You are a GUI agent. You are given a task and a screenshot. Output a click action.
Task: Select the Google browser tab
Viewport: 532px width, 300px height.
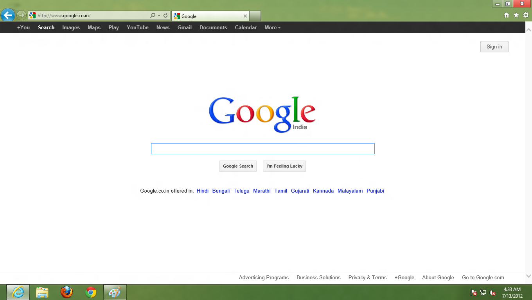tap(210, 16)
